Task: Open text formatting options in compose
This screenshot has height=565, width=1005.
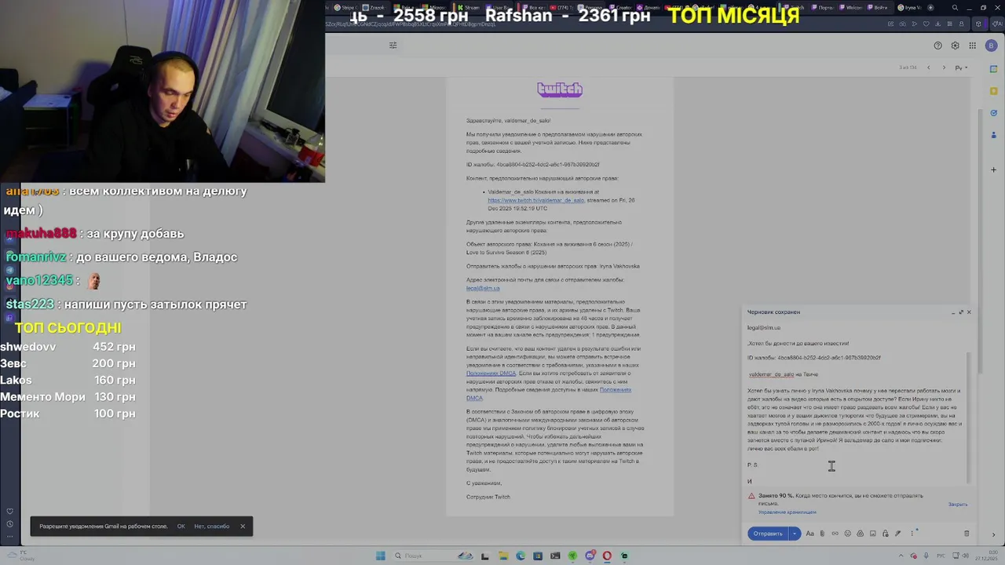Action: coord(809,534)
